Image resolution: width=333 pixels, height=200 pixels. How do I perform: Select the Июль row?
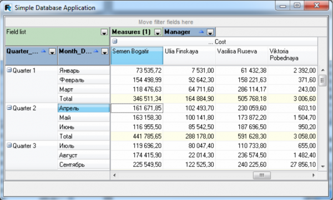coord(84,146)
